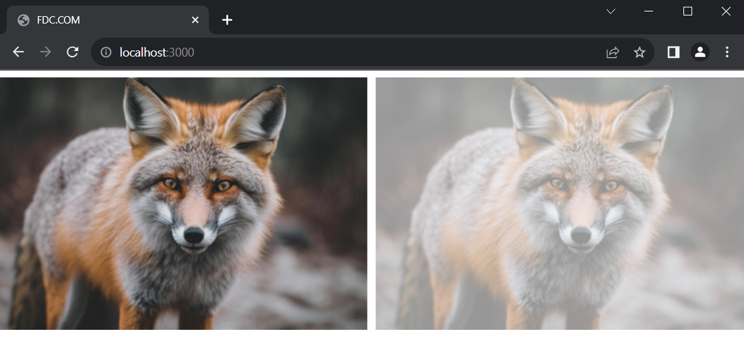Image resolution: width=744 pixels, height=348 pixels.
Task: Close the browser window
Action: pyautogui.click(x=726, y=11)
